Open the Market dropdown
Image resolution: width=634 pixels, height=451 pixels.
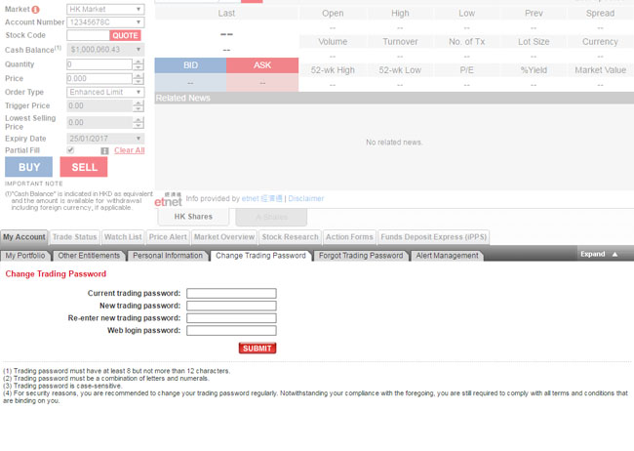click(x=105, y=9)
